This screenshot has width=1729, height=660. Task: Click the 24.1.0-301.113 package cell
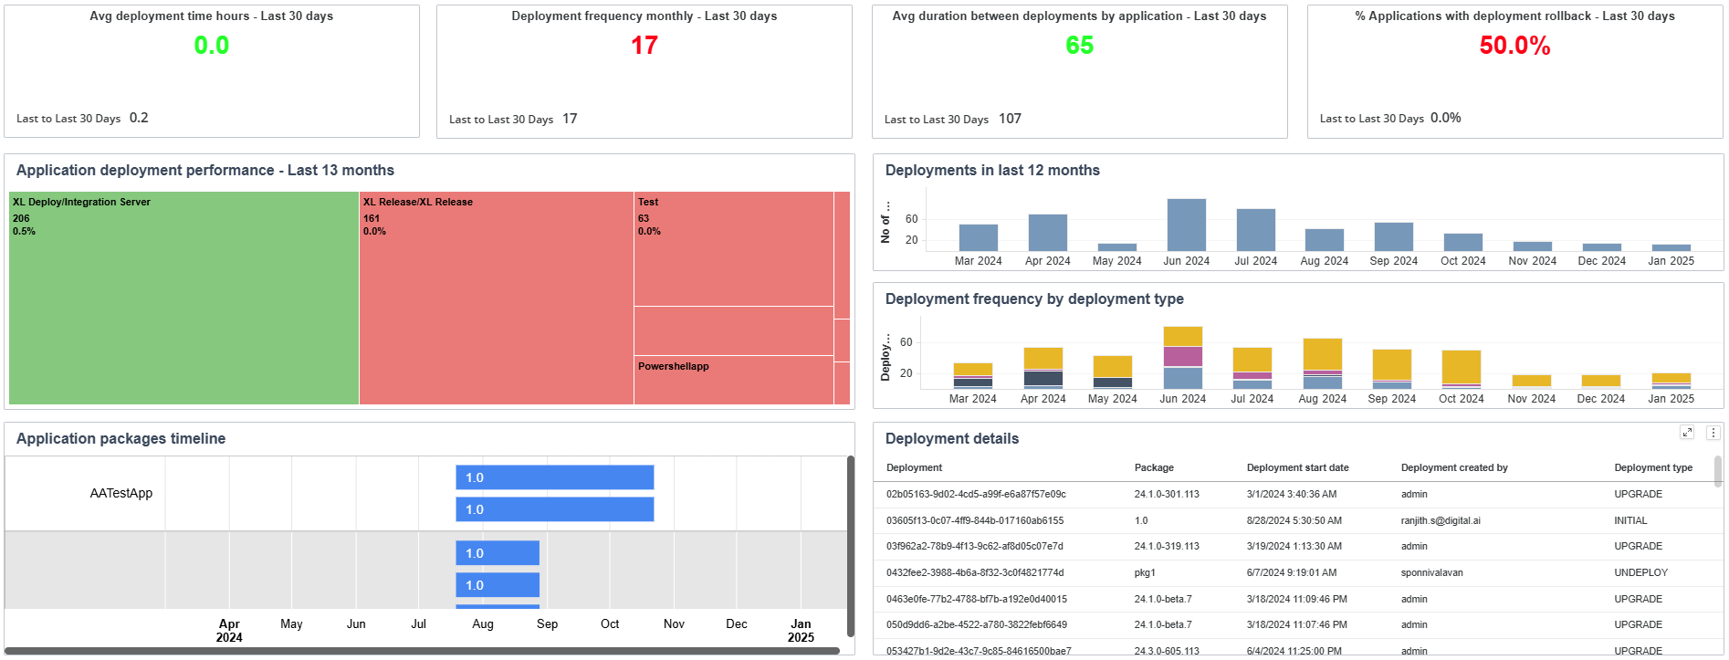(x=1167, y=494)
